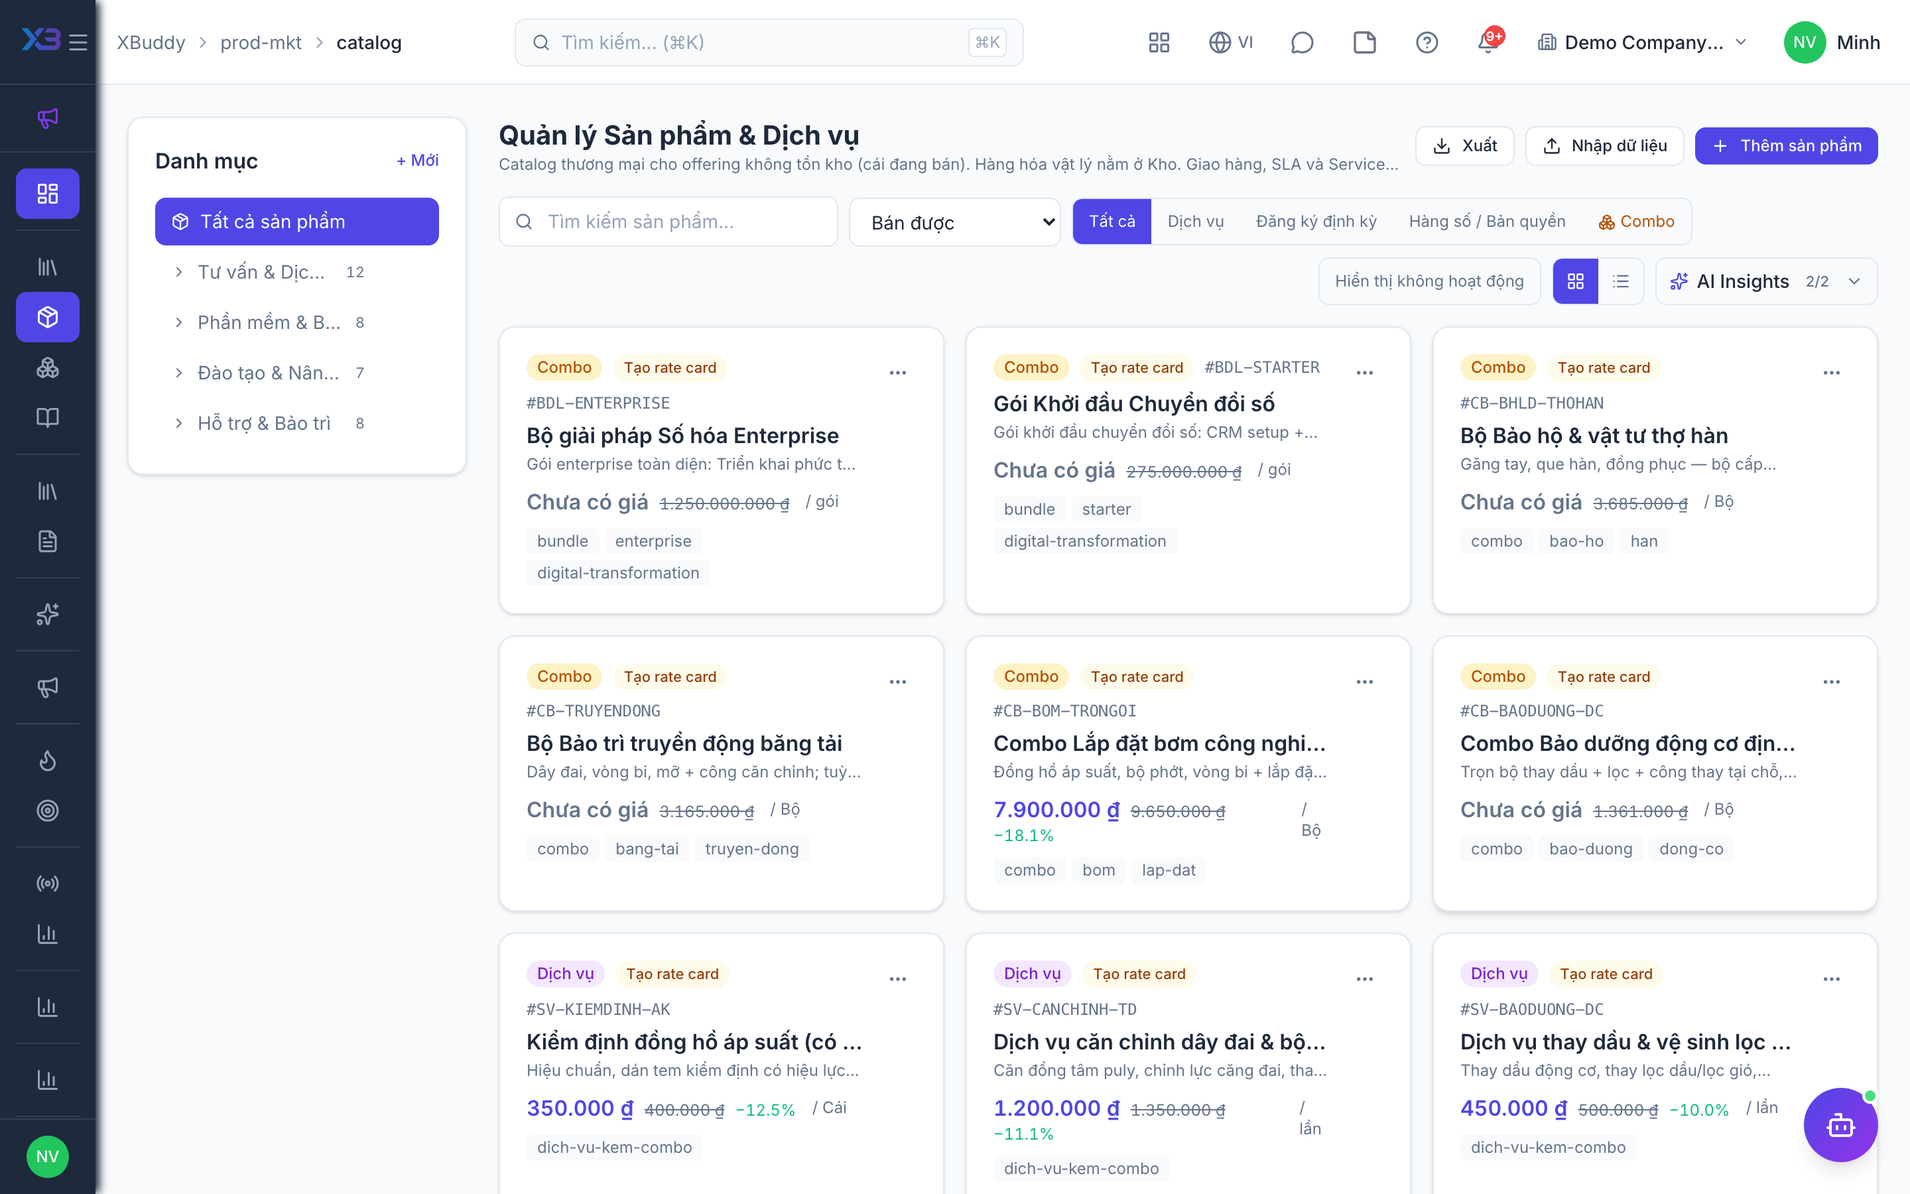Open the notifications bell icon
The image size is (1910, 1194).
click(x=1488, y=42)
